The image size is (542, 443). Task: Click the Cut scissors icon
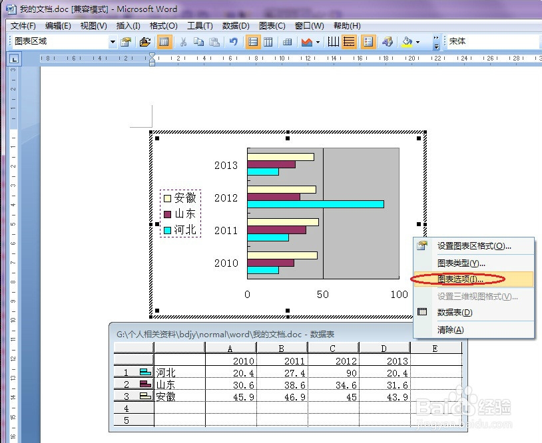tap(183, 42)
